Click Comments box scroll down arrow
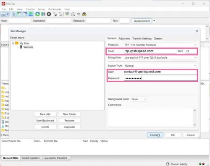The width and height of the screenshot is (210, 166). [195, 125]
